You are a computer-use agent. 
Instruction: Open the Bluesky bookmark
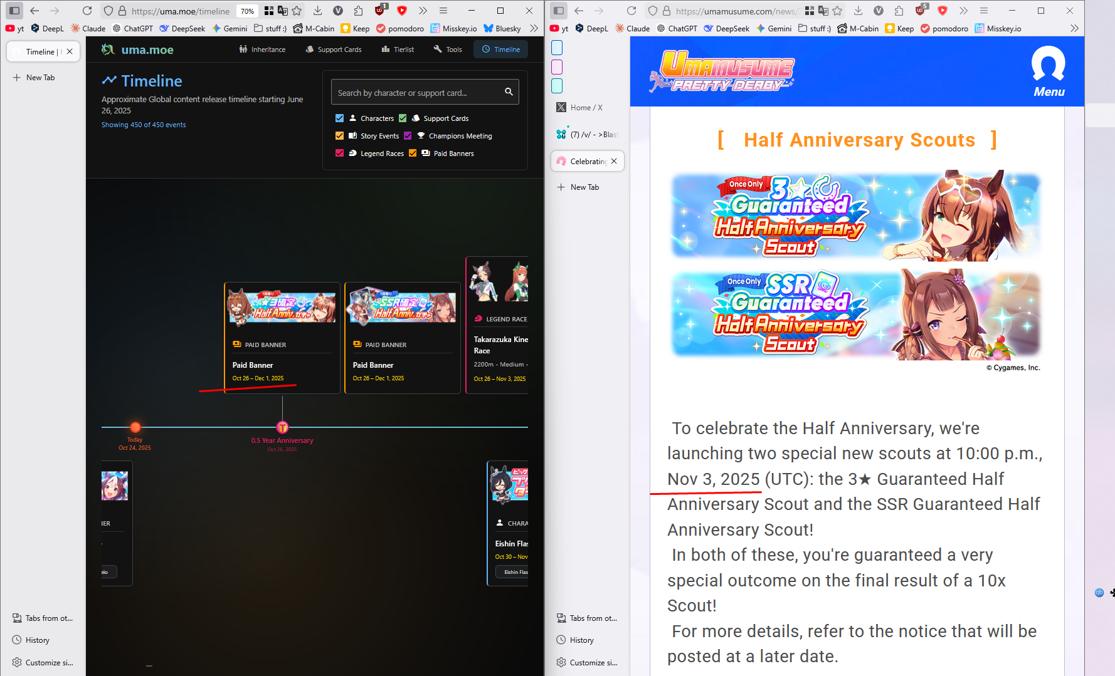pos(502,28)
